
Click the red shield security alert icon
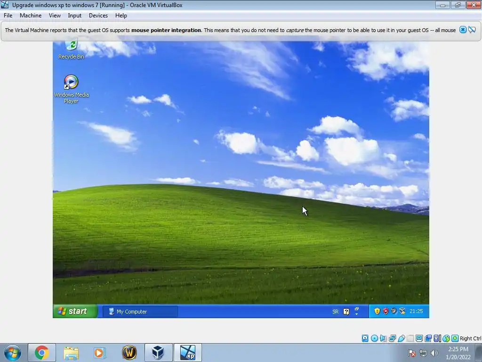pos(386,311)
